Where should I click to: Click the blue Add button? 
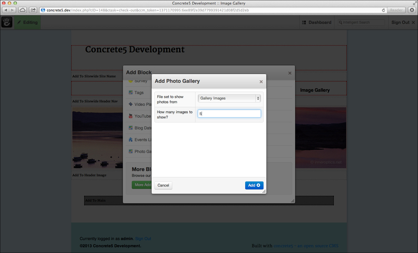pos(254,185)
